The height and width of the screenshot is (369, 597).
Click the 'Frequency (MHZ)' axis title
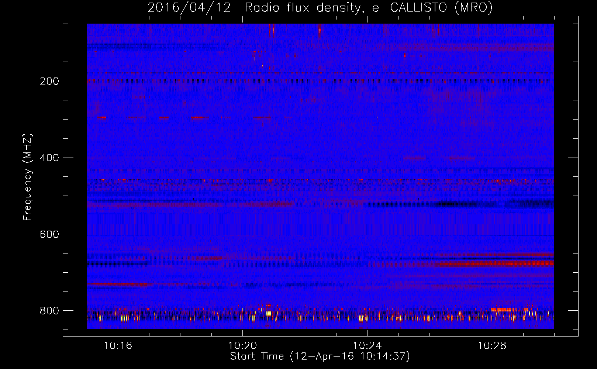[x=28, y=177]
